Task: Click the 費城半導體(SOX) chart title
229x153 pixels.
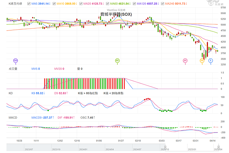Action: [x=116, y=14]
